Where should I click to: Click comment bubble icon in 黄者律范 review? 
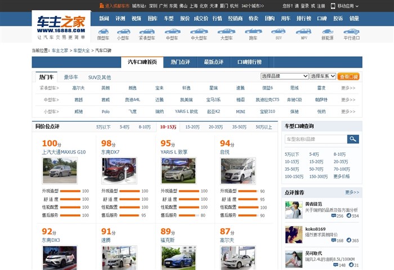(x=333, y=215)
